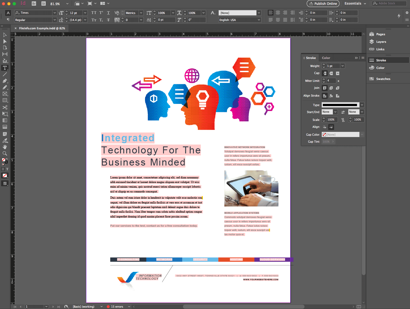Swap start and end arrowheads
410x309 pixels.
click(343, 112)
